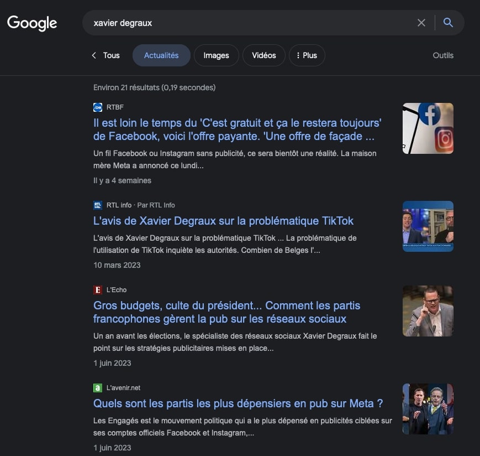480x456 pixels.
Task: Click the magnifying glass search icon
Action: click(448, 23)
